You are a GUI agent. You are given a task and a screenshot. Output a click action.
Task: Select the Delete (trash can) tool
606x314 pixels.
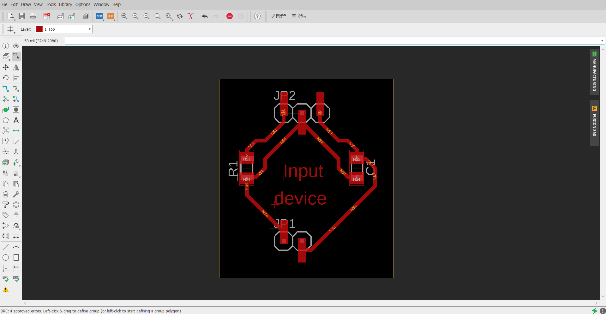click(x=6, y=194)
